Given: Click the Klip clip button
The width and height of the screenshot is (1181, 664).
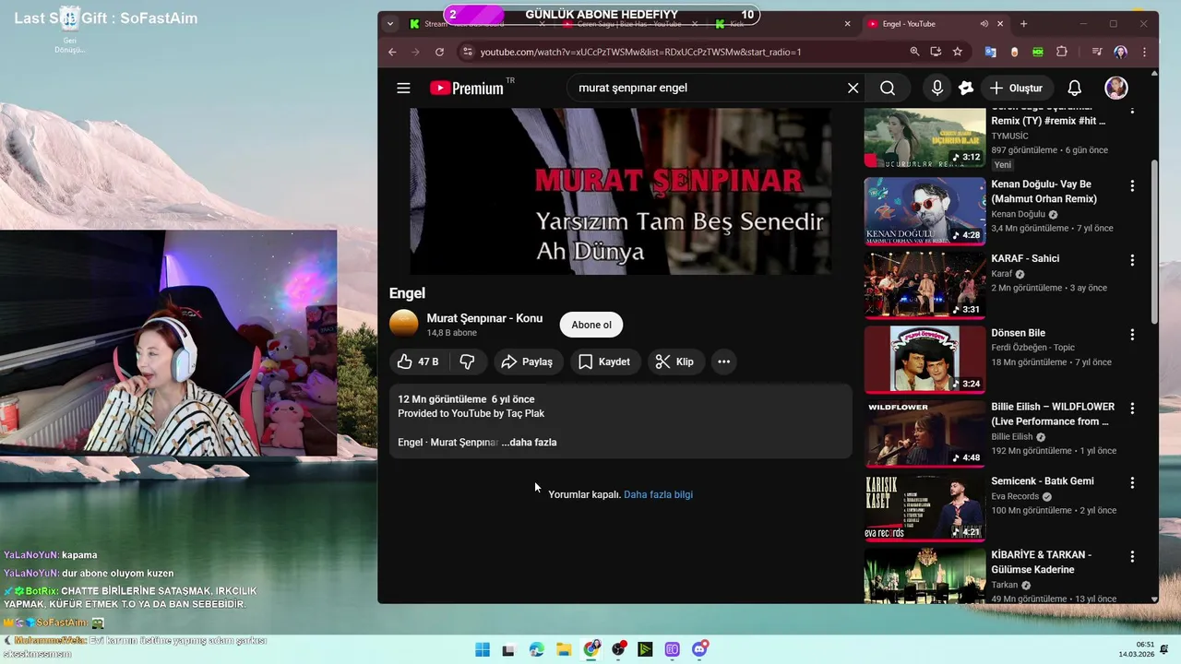Looking at the screenshot, I should (x=674, y=362).
